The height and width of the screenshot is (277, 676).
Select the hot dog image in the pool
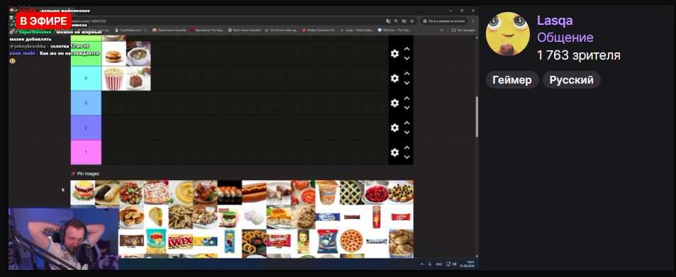click(254, 192)
